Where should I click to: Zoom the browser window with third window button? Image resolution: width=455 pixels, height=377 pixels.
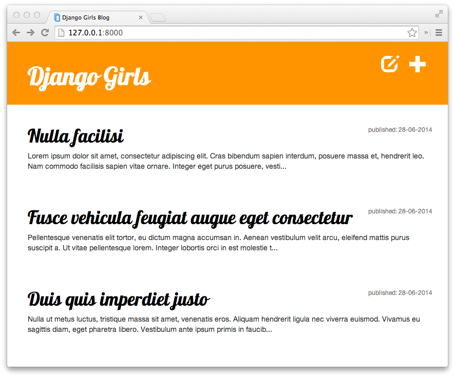pos(37,15)
